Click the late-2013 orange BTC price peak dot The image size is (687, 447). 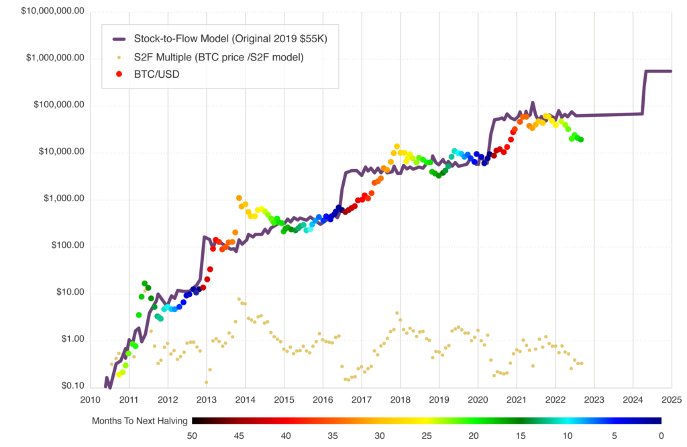tap(239, 198)
